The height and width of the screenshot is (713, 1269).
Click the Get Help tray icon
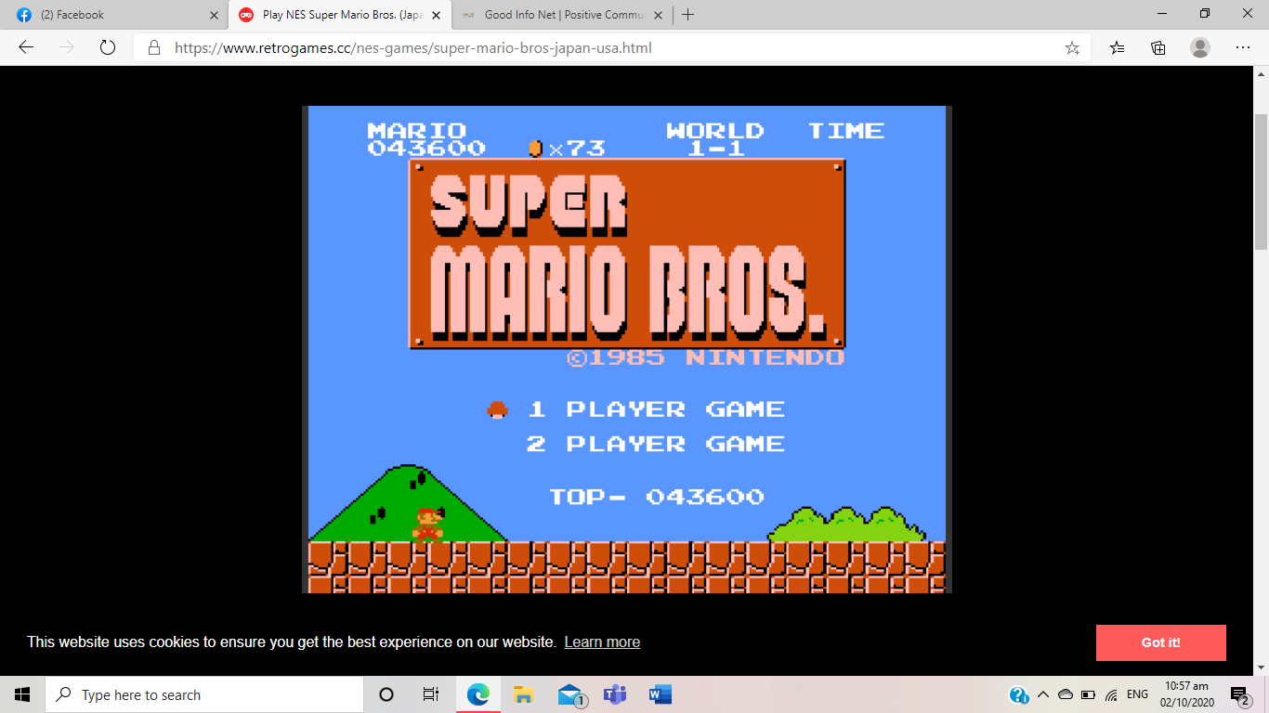point(1018,694)
